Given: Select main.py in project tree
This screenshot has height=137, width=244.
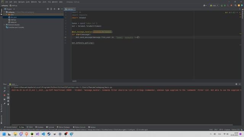Looking at the screenshot, I should 12,20.
